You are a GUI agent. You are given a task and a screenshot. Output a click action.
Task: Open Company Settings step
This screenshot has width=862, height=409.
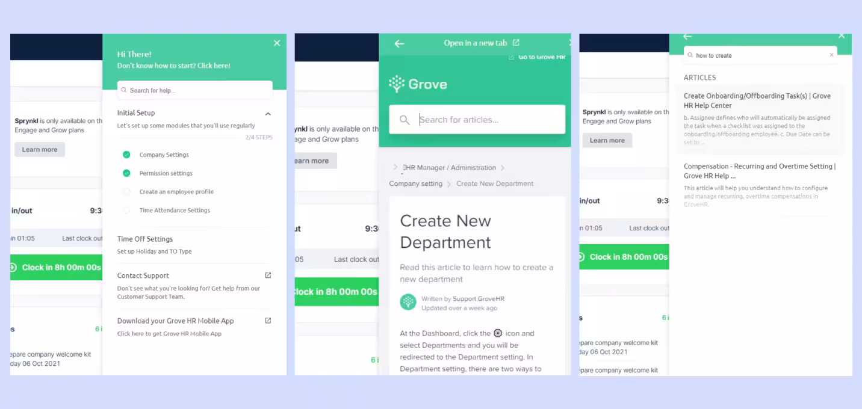coord(164,155)
